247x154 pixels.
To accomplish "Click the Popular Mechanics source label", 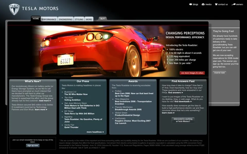I will [124, 107].
